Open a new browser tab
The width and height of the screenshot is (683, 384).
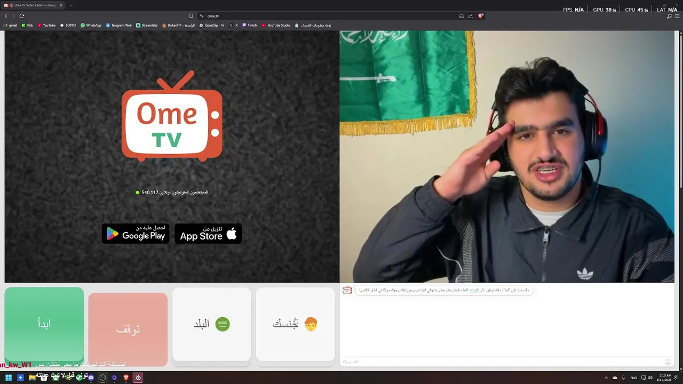tap(70, 5)
